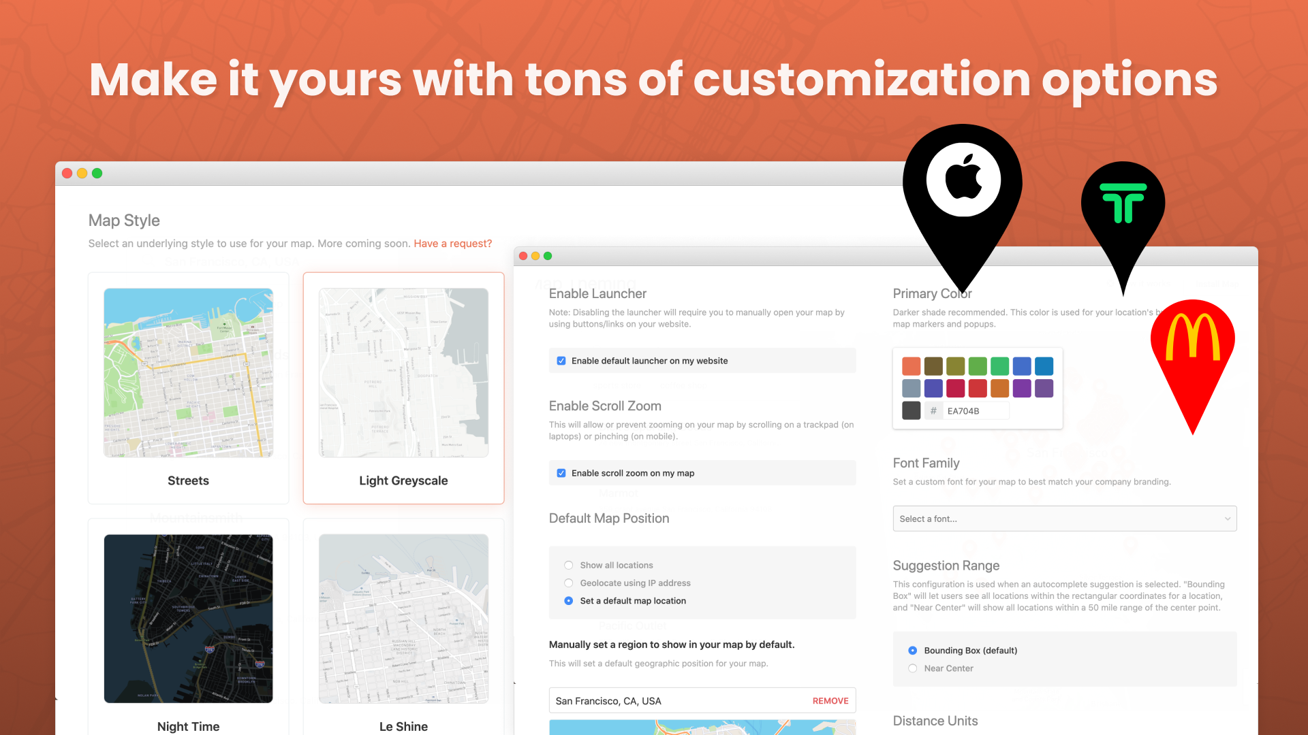Maximize the Map Style window with green button
The image size is (1308, 735).
coord(97,174)
